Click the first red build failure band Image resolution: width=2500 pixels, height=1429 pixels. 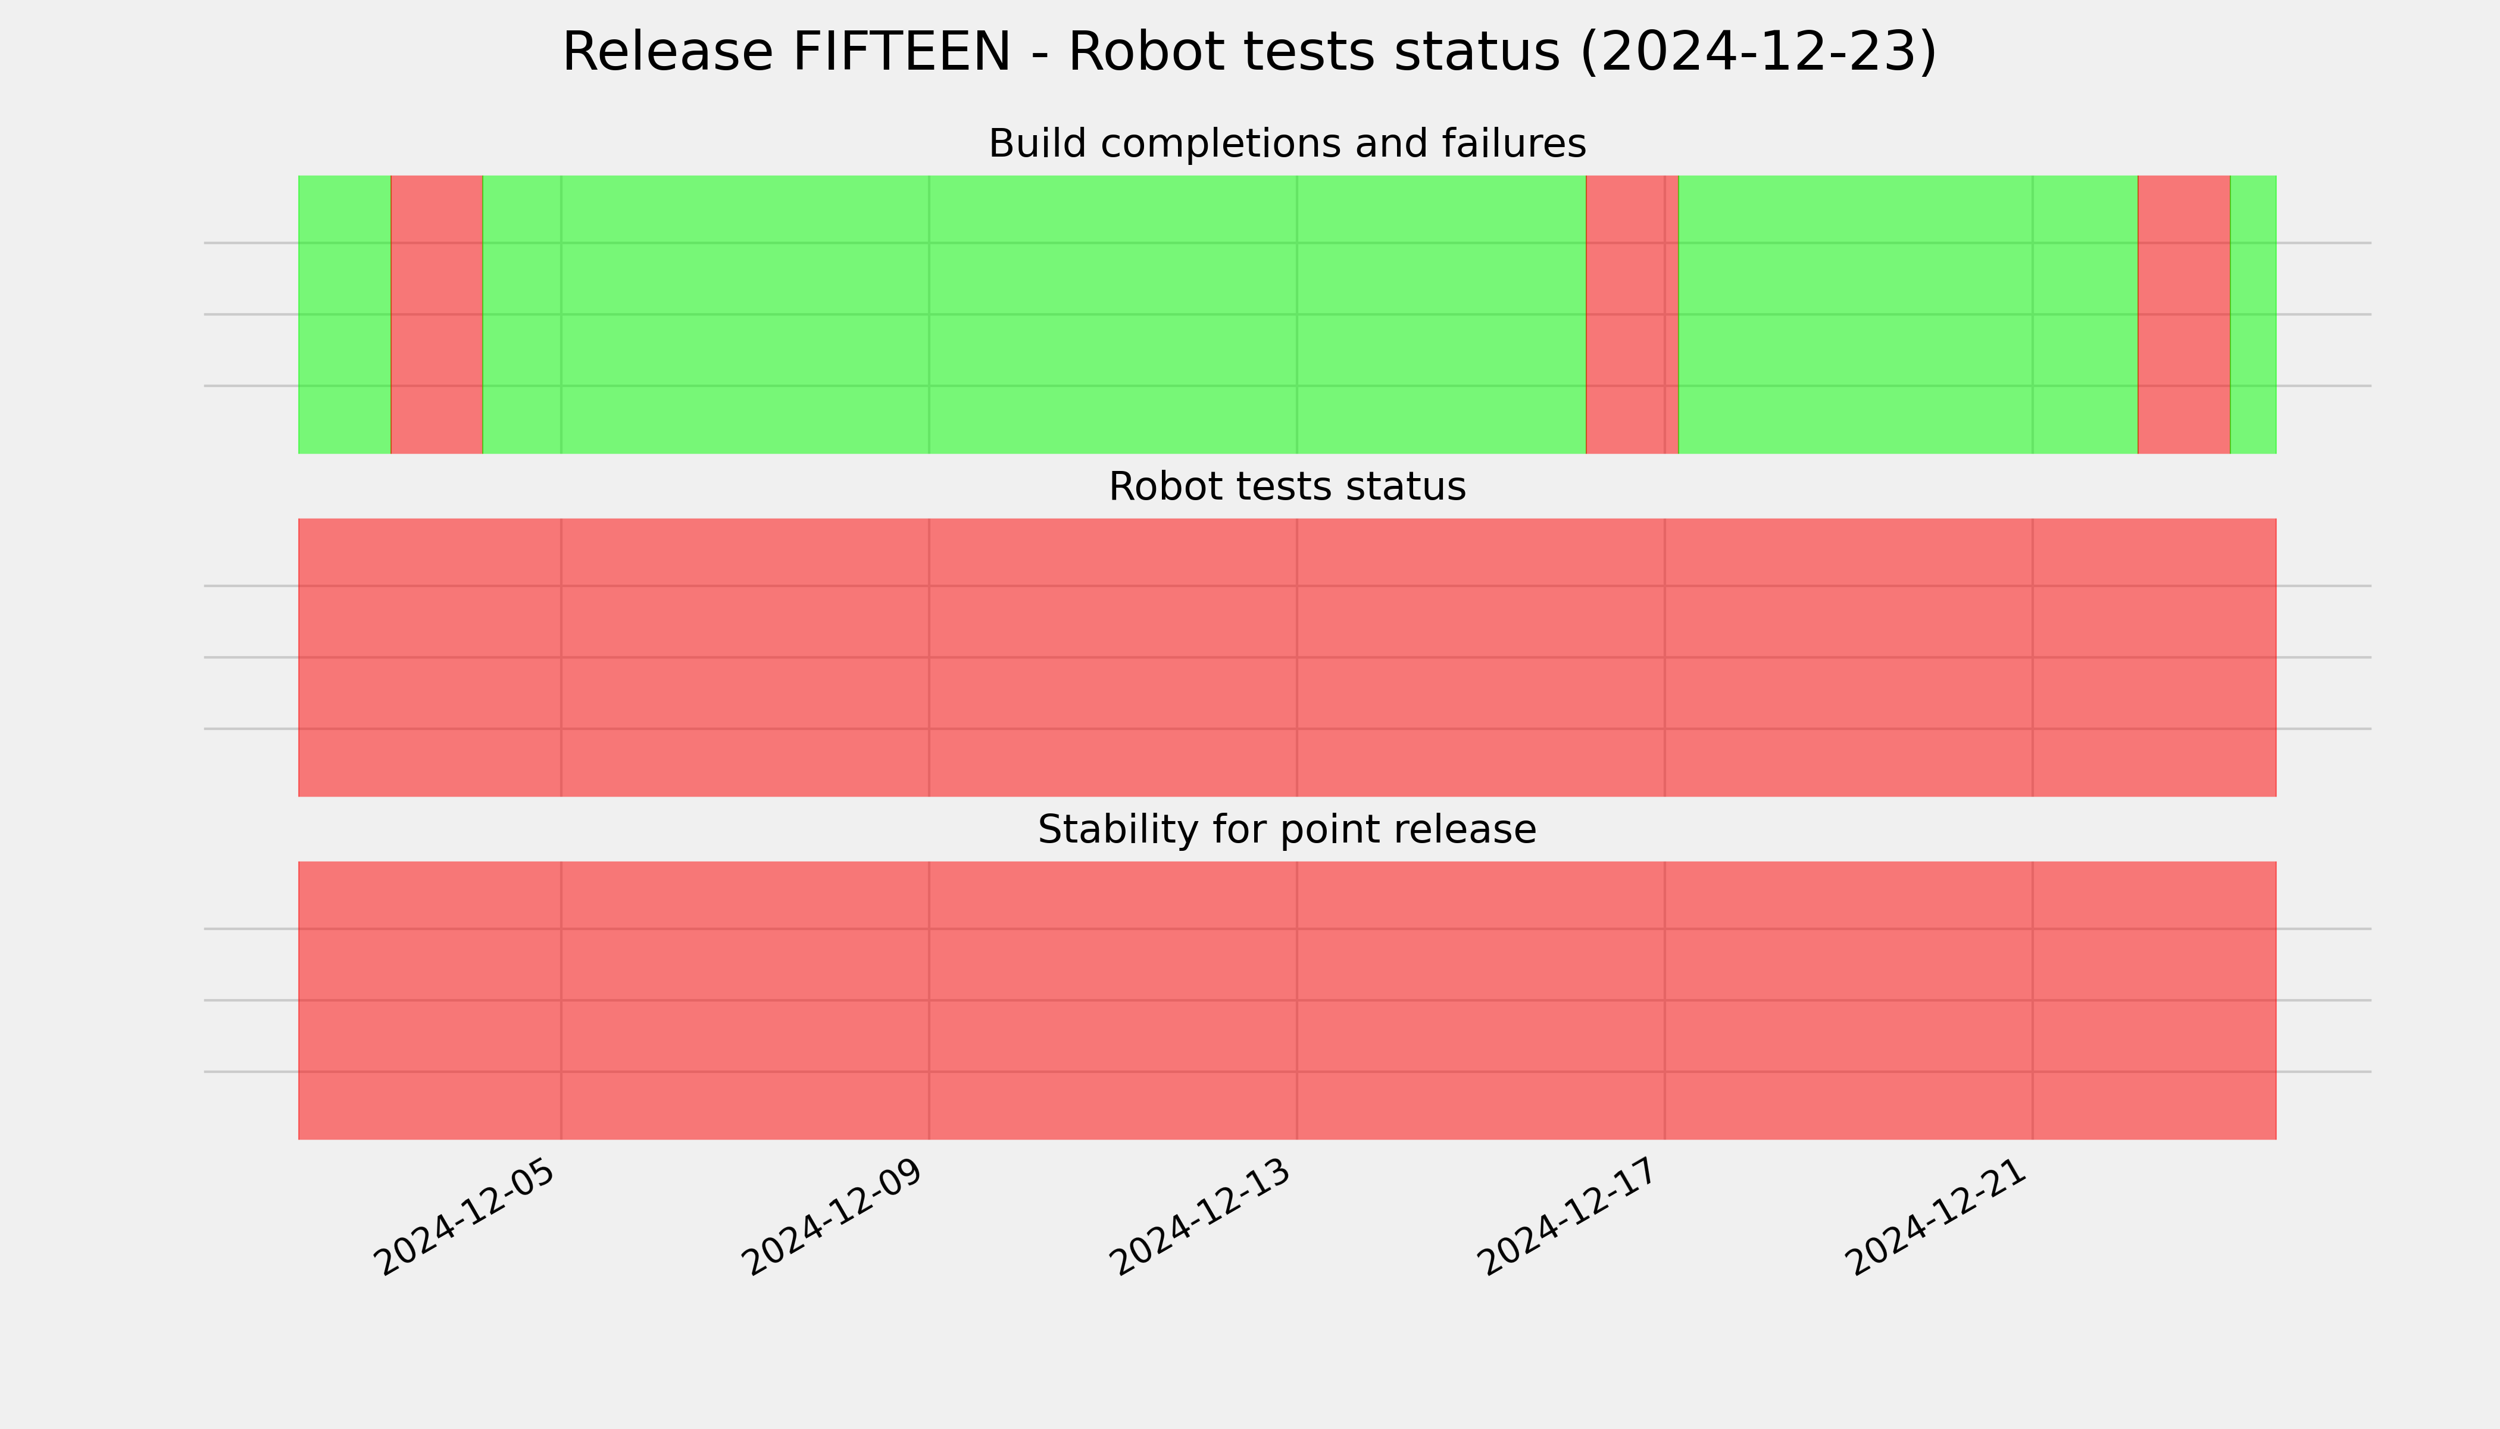[437, 314]
